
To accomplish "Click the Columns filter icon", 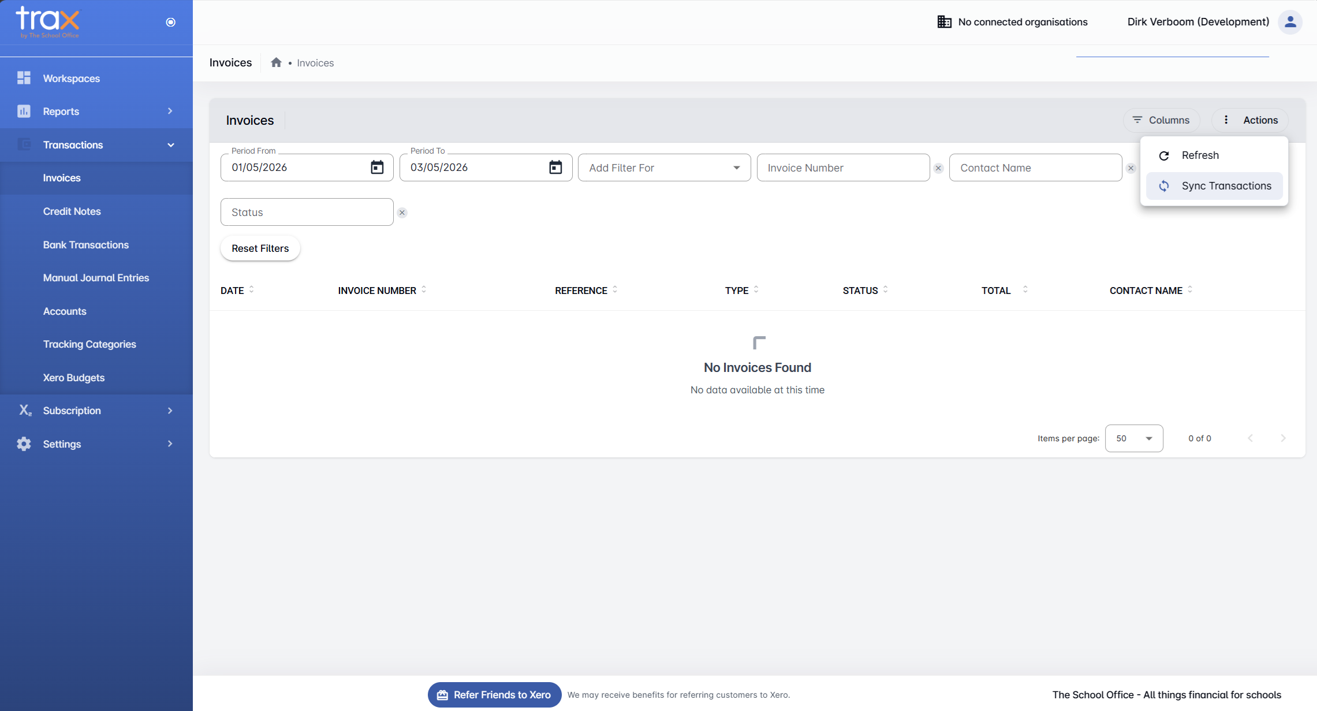I will click(1137, 120).
